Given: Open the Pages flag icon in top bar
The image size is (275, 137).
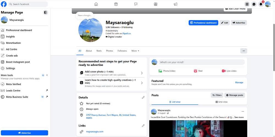Looking at the screenshot, I should tap(136, 4).
